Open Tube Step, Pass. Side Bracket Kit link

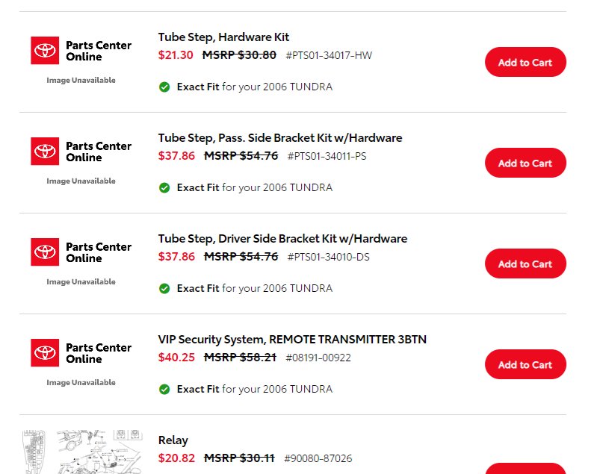[x=280, y=138]
